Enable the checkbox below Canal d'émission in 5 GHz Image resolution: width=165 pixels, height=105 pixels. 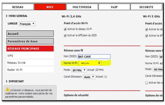[147, 83]
